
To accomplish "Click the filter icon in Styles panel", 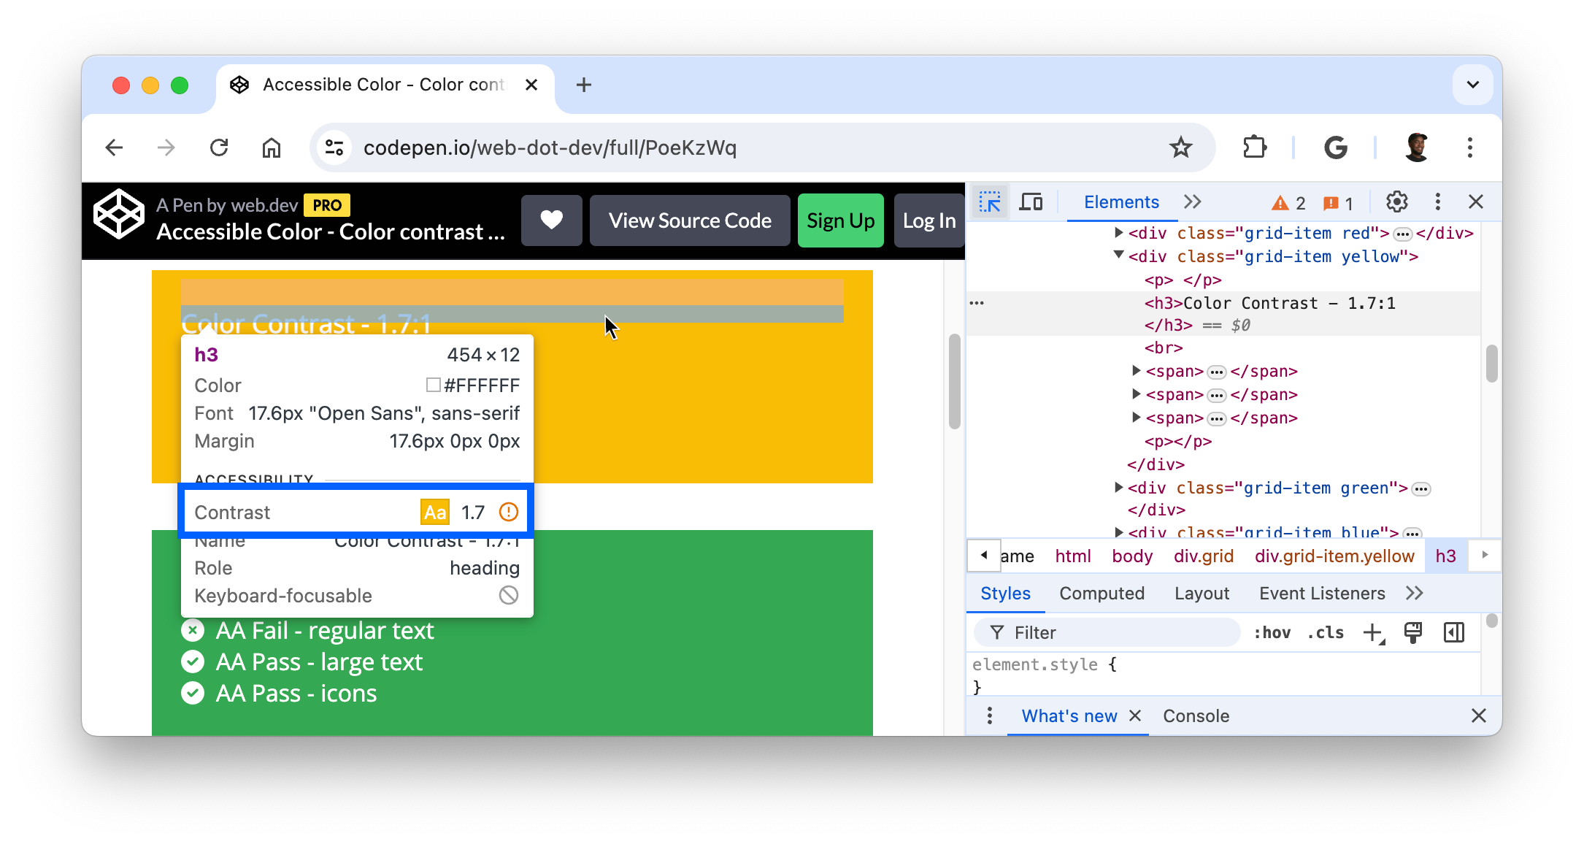I will pos(995,632).
